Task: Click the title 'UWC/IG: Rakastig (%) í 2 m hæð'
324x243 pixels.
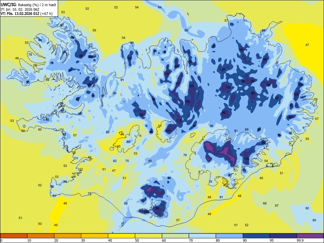Action: point(28,5)
